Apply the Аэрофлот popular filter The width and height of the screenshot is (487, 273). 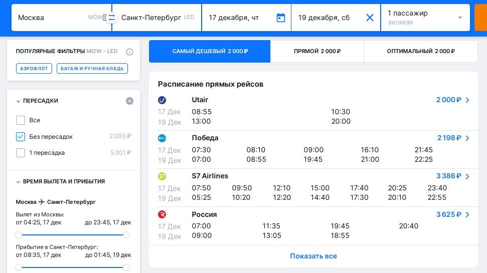[x=34, y=68]
